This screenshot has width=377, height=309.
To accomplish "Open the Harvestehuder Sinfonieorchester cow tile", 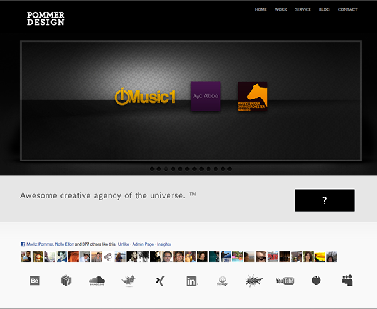I will (x=253, y=96).
